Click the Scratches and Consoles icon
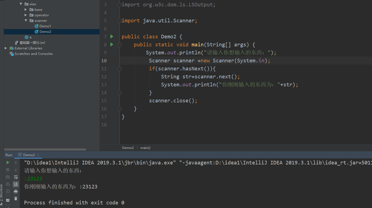This screenshot has width=372, height=208. (12, 54)
